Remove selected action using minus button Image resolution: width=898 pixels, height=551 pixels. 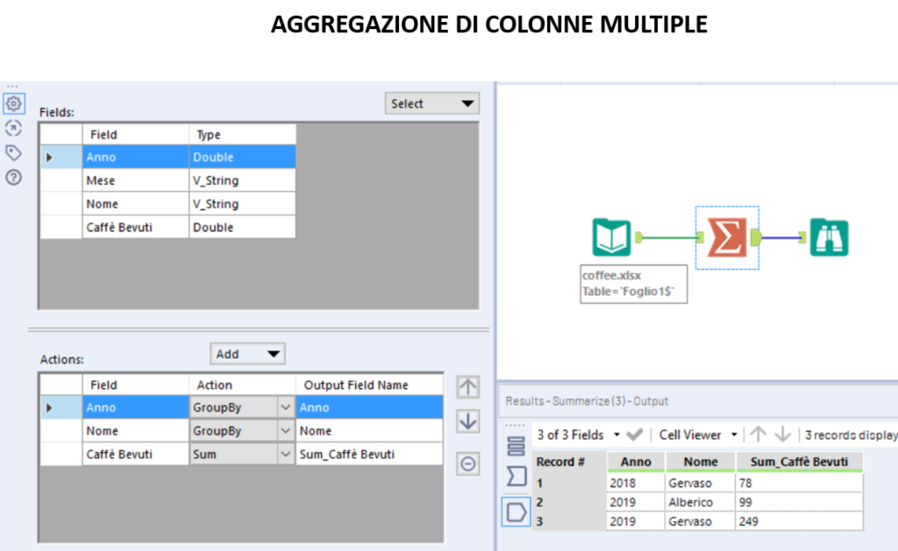pos(467,463)
